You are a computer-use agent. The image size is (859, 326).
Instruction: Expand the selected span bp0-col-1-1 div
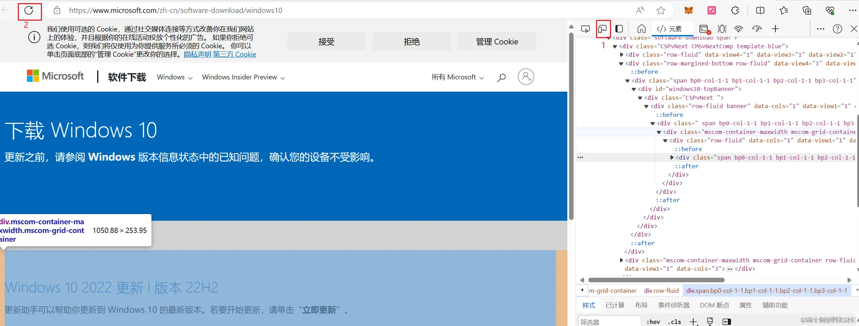(672, 157)
